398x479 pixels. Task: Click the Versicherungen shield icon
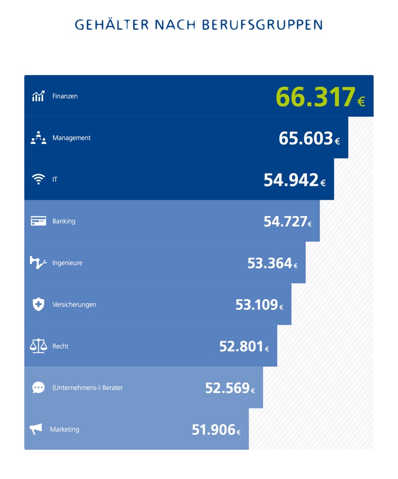tap(38, 304)
